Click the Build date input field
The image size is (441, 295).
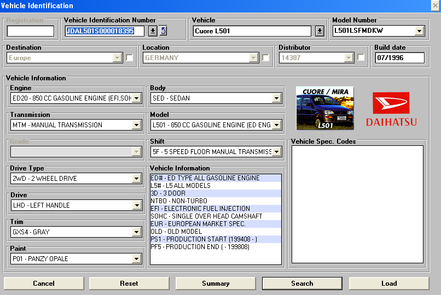399,58
